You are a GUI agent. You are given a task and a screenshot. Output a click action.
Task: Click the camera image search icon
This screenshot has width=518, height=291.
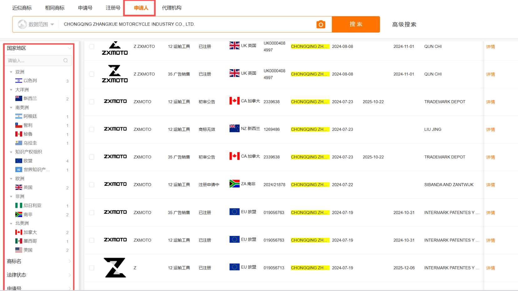click(321, 24)
